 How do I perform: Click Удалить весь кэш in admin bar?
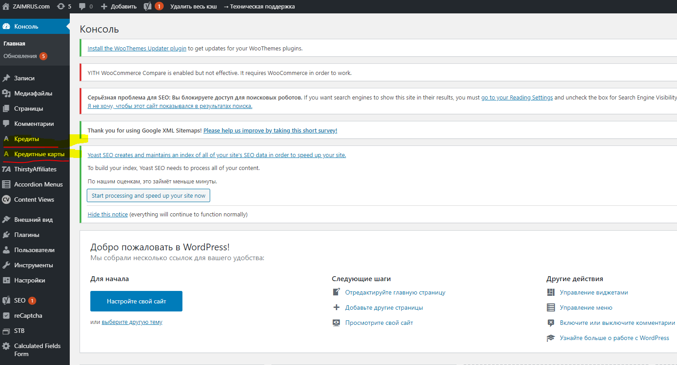[x=193, y=7]
